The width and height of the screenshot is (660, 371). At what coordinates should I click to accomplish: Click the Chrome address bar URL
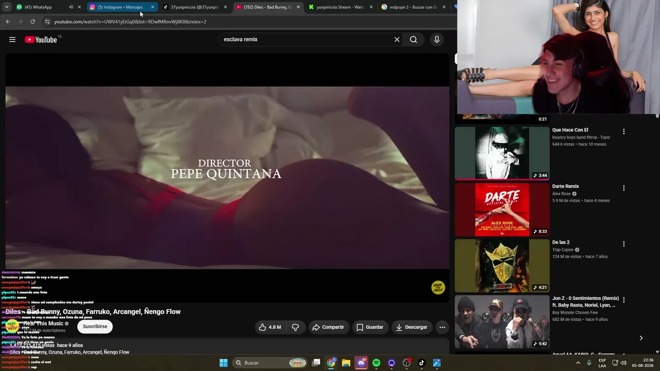[130, 22]
